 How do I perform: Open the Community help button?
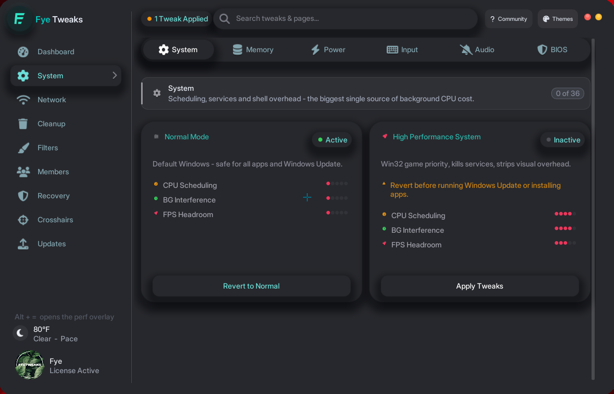508,19
